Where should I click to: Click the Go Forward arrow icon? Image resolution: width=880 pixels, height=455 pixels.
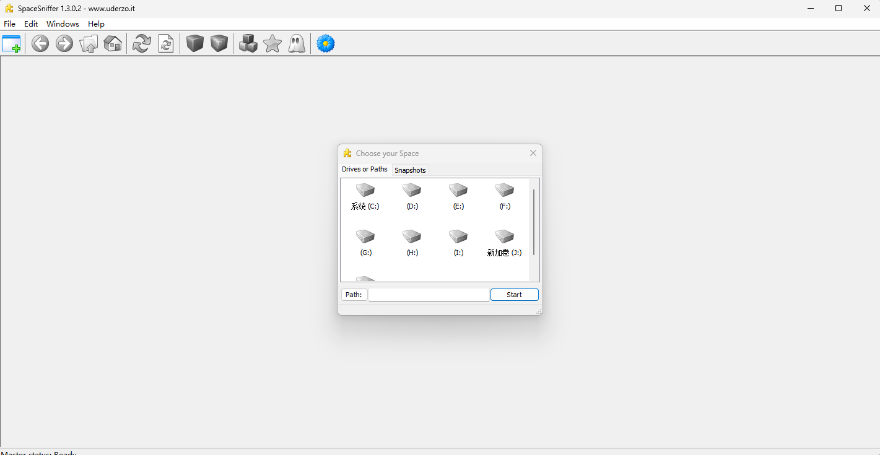pos(64,44)
